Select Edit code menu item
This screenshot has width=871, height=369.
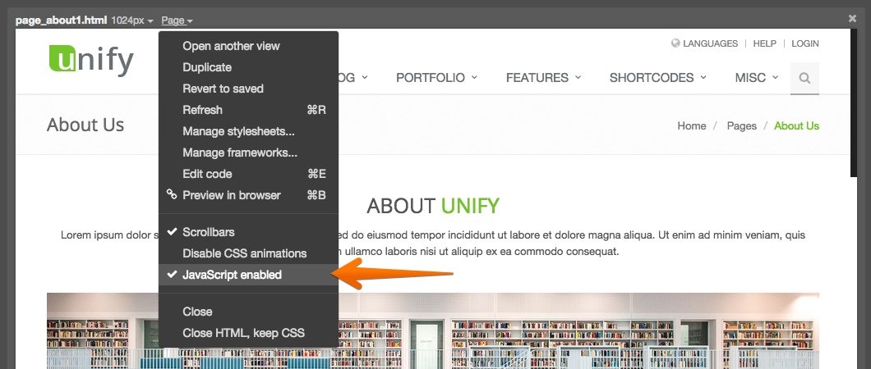[x=248, y=174]
